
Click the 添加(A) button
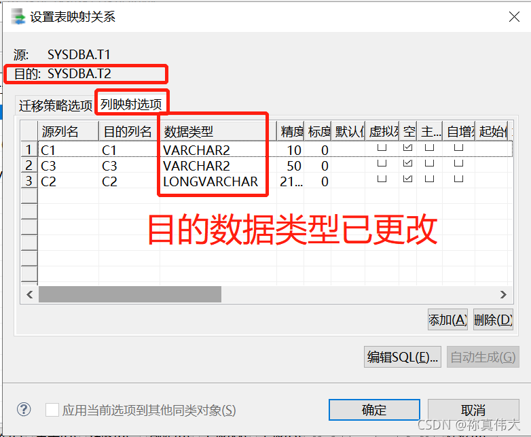[x=447, y=319]
